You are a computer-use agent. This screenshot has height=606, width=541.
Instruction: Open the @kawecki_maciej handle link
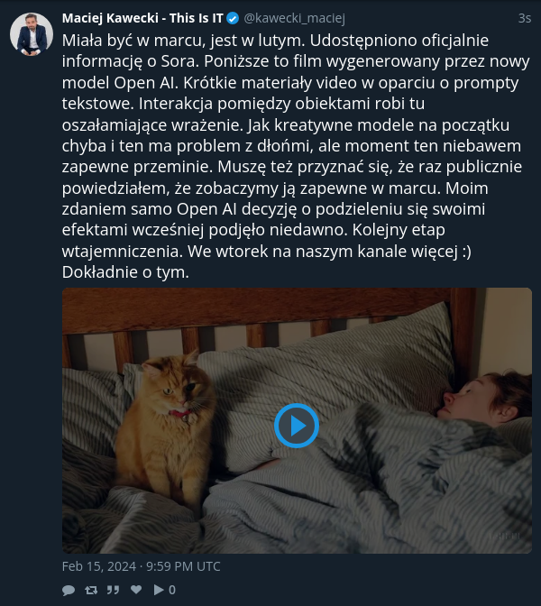pos(295,18)
